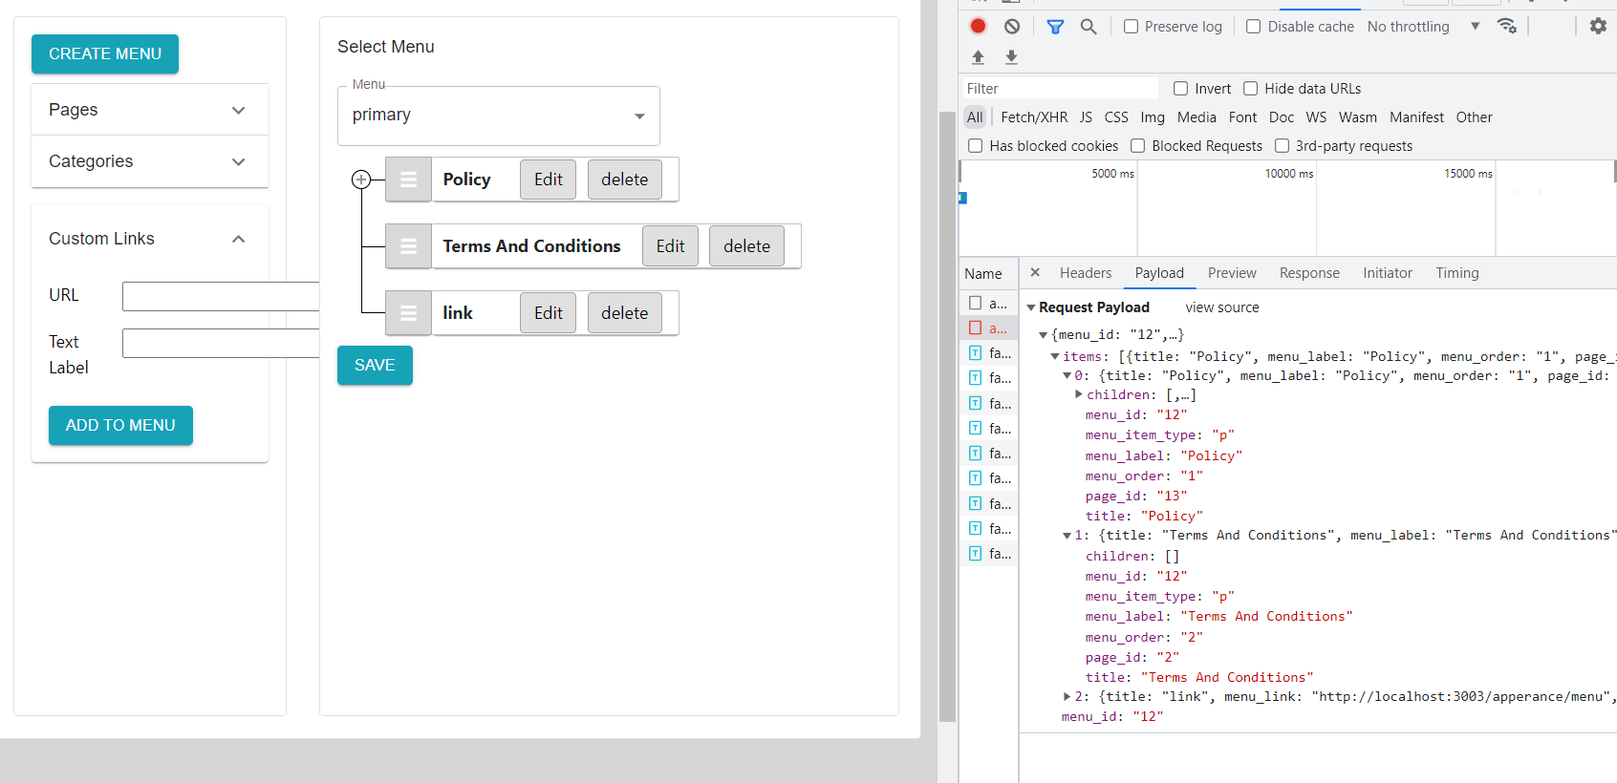The height and width of the screenshot is (783, 1617).
Task: Switch to the Payload tab
Action: pos(1159,273)
